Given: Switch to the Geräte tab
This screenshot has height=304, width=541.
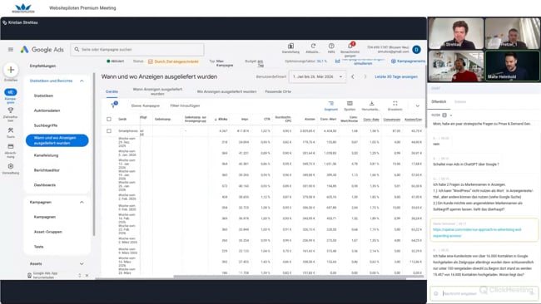Looking at the screenshot, I should (x=112, y=91).
